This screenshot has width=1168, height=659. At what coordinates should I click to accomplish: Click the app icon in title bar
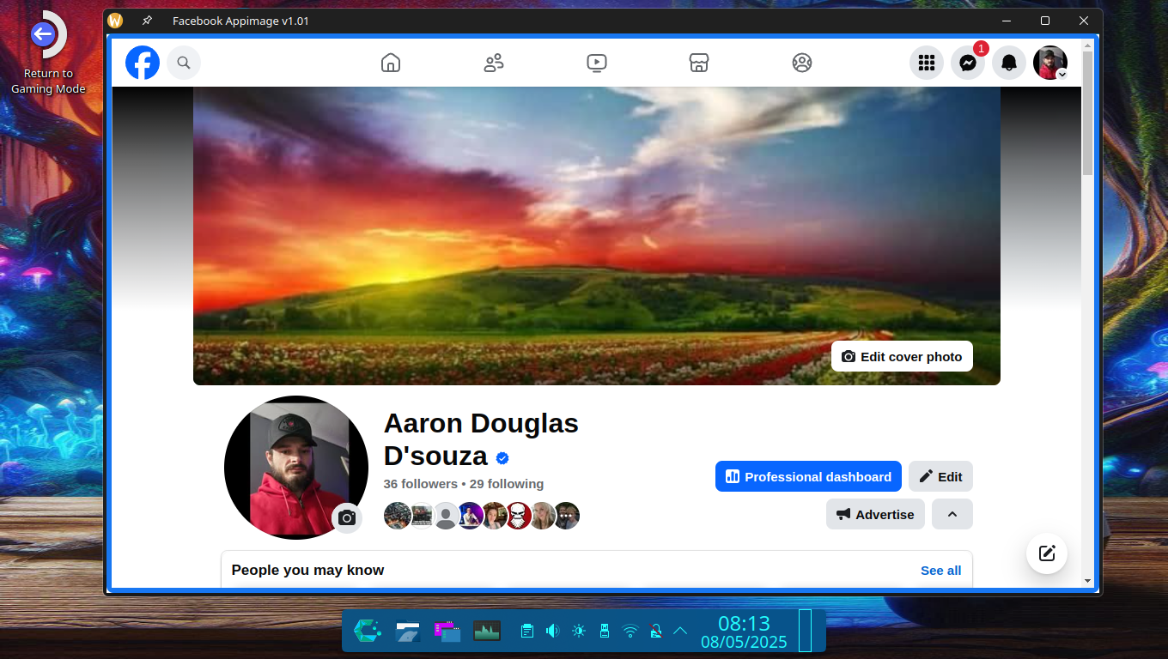pos(115,21)
